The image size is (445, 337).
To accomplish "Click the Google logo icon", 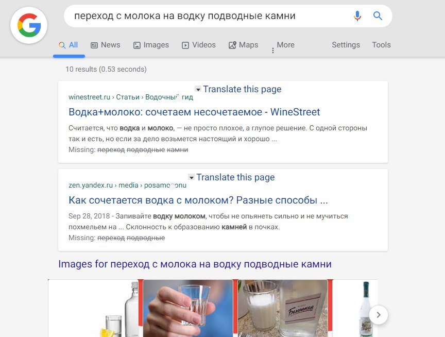I will click(29, 25).
